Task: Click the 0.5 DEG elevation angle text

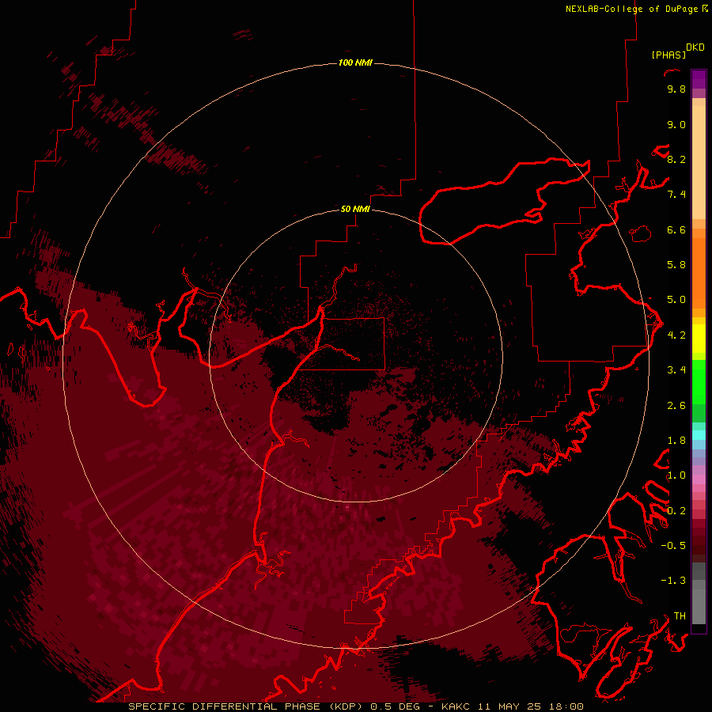Action: [397, 706]
